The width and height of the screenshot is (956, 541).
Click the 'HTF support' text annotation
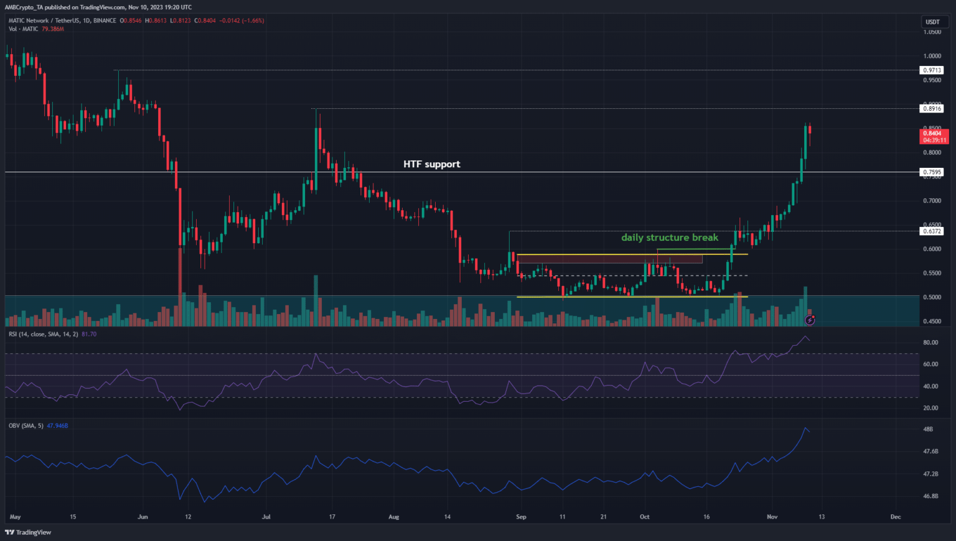[x=431, y=164]
